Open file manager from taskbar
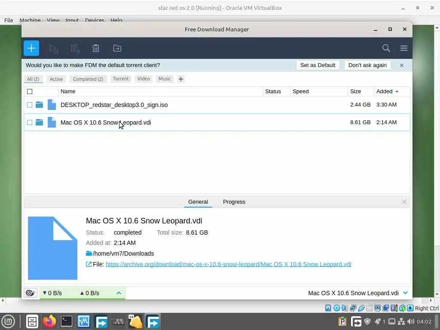440x330 pixels. [x=32, y=321]
